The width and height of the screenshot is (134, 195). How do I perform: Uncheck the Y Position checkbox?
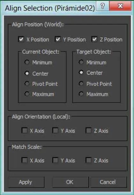tap(58, 39)
